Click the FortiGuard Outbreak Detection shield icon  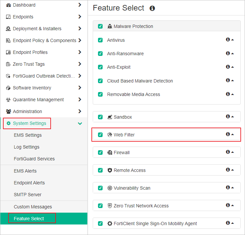tap(8, 76)
